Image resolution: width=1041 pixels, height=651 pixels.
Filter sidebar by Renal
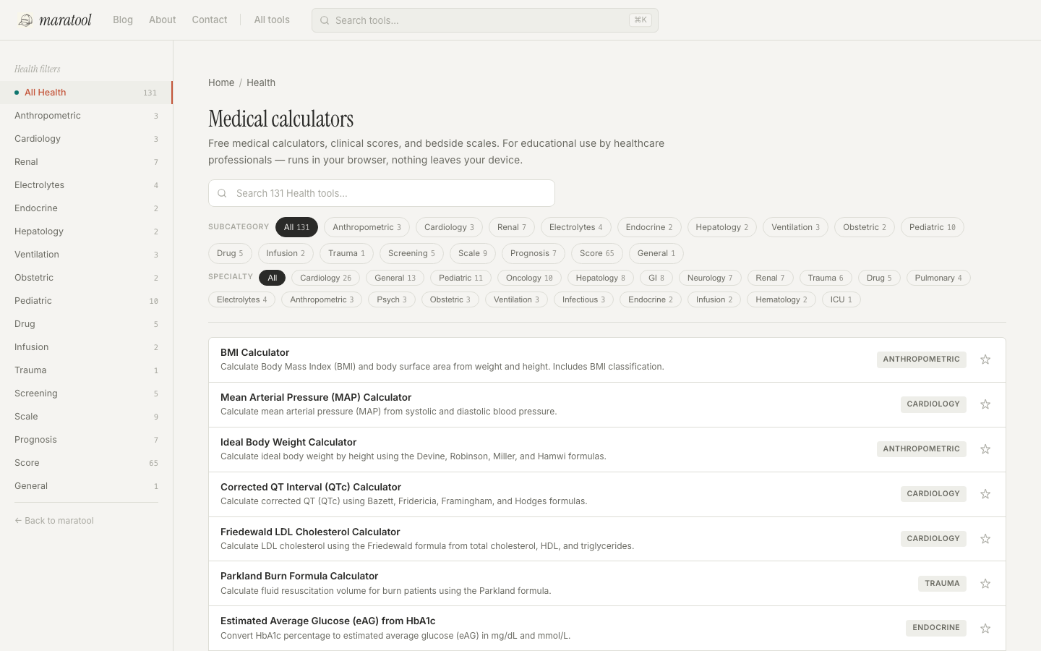pos(86,162)
